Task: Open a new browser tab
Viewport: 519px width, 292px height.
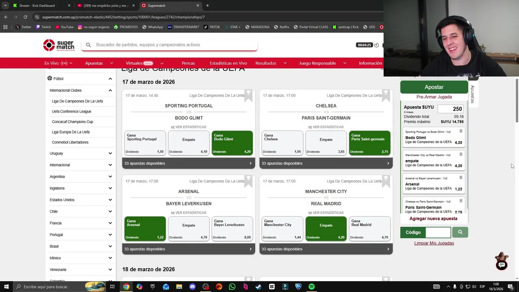Action: [x=208, y=6]
